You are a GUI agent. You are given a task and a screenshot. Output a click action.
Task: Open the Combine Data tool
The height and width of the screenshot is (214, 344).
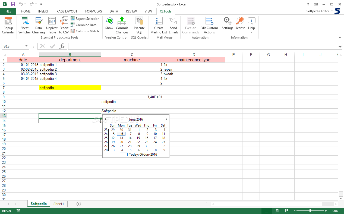[84, 25]
